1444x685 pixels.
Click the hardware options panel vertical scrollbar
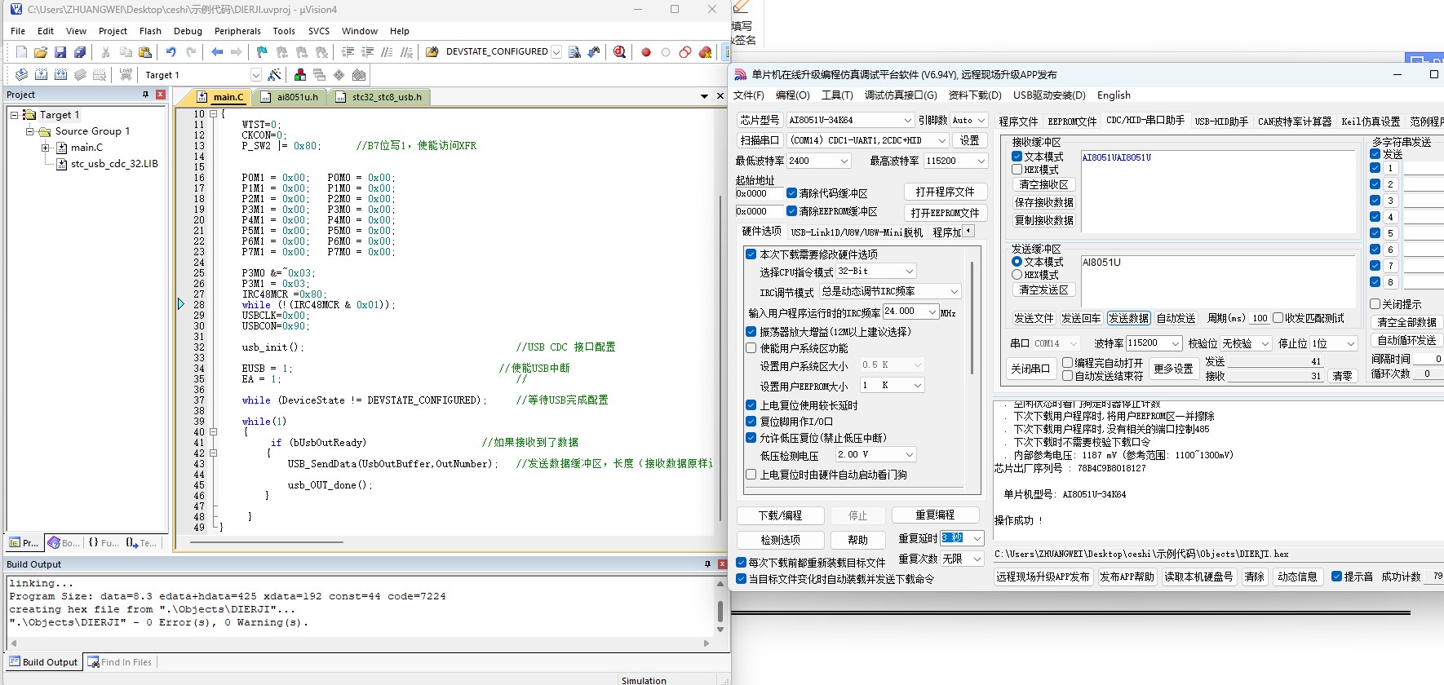(x=972, y=317)
